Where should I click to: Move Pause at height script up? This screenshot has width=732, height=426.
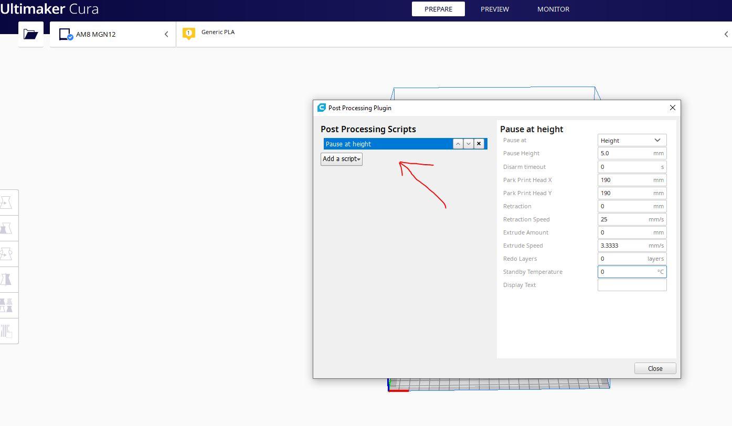point(458,144)
